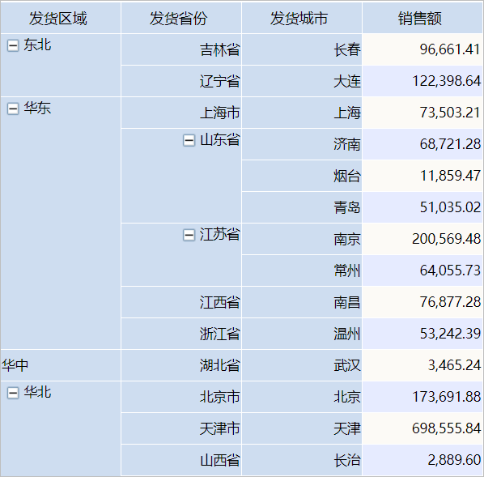Collapse the 华东 region group
484x477 pixels.
click(x=13, y=109)
